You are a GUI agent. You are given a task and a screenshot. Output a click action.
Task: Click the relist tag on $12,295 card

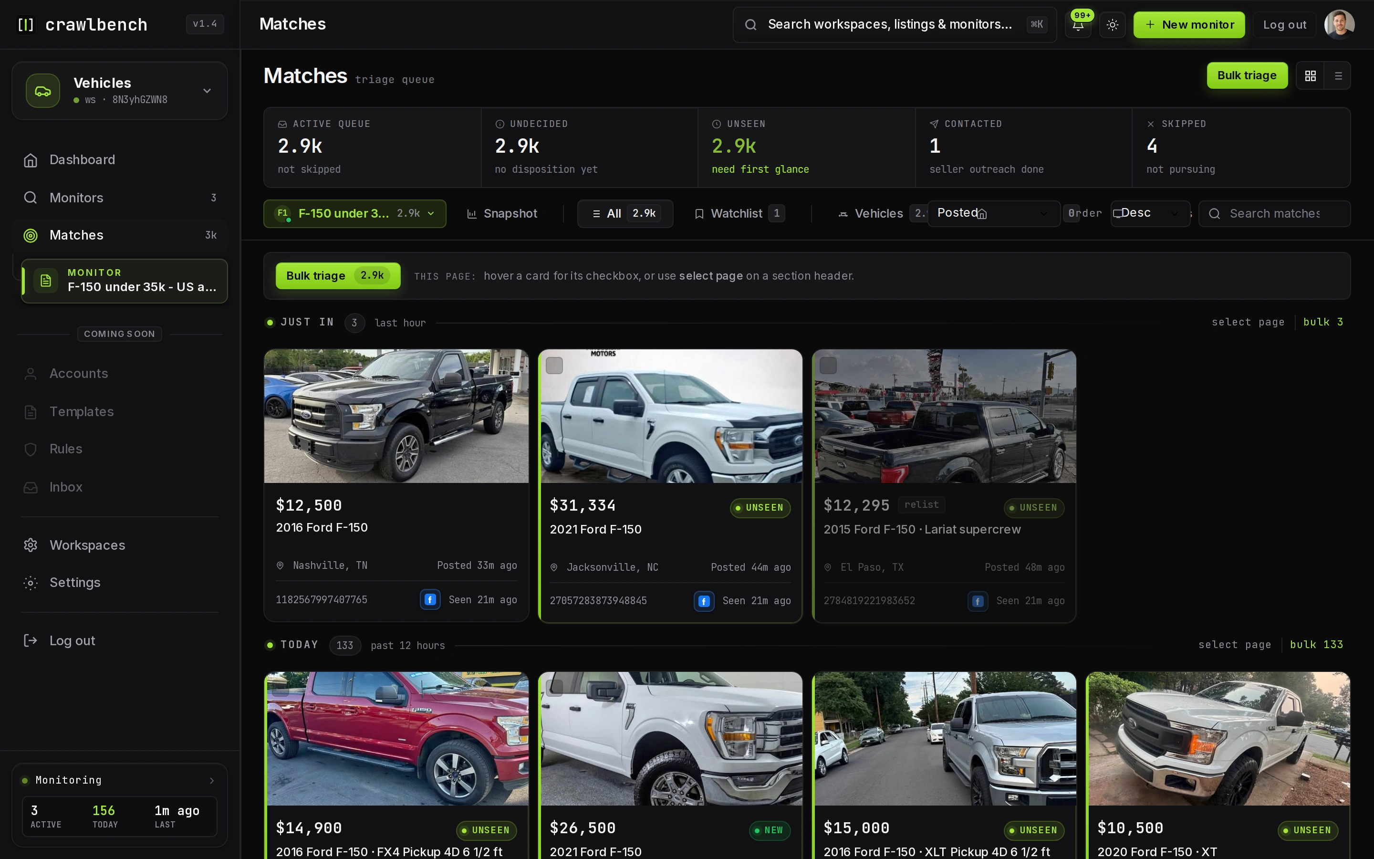922,504
